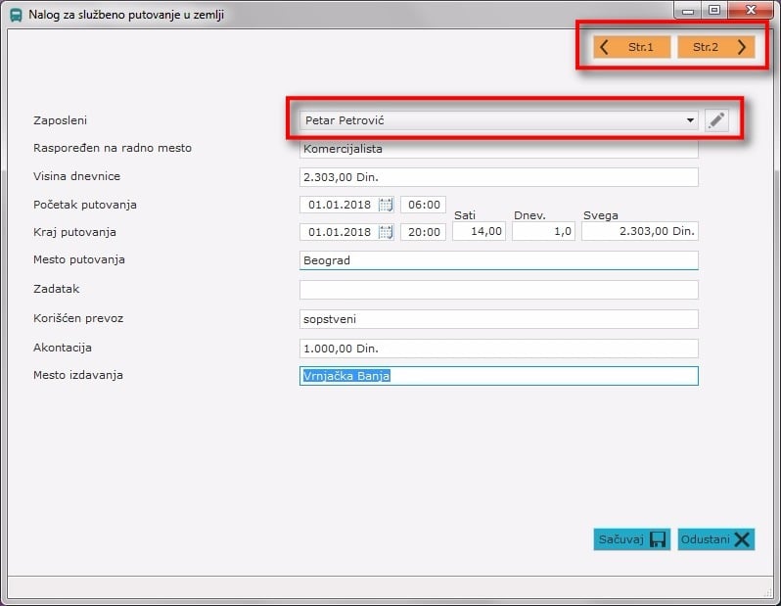Click the Sati field showing 14,00
Image resolution: width=781 pixels, height=606 pixels.
pyautogui.click(x=479, y=231)
